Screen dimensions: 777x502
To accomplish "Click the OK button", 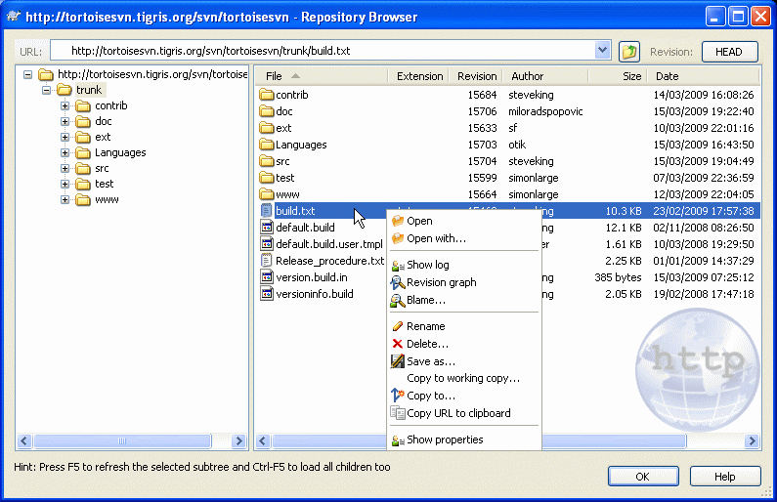I will point(643,477).
